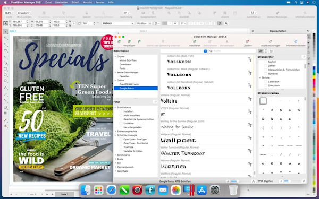Enable OpenType - PostScript checkbox
This screenshot has height=199, width=319.
pyautogui.click(x=121, y=143)
